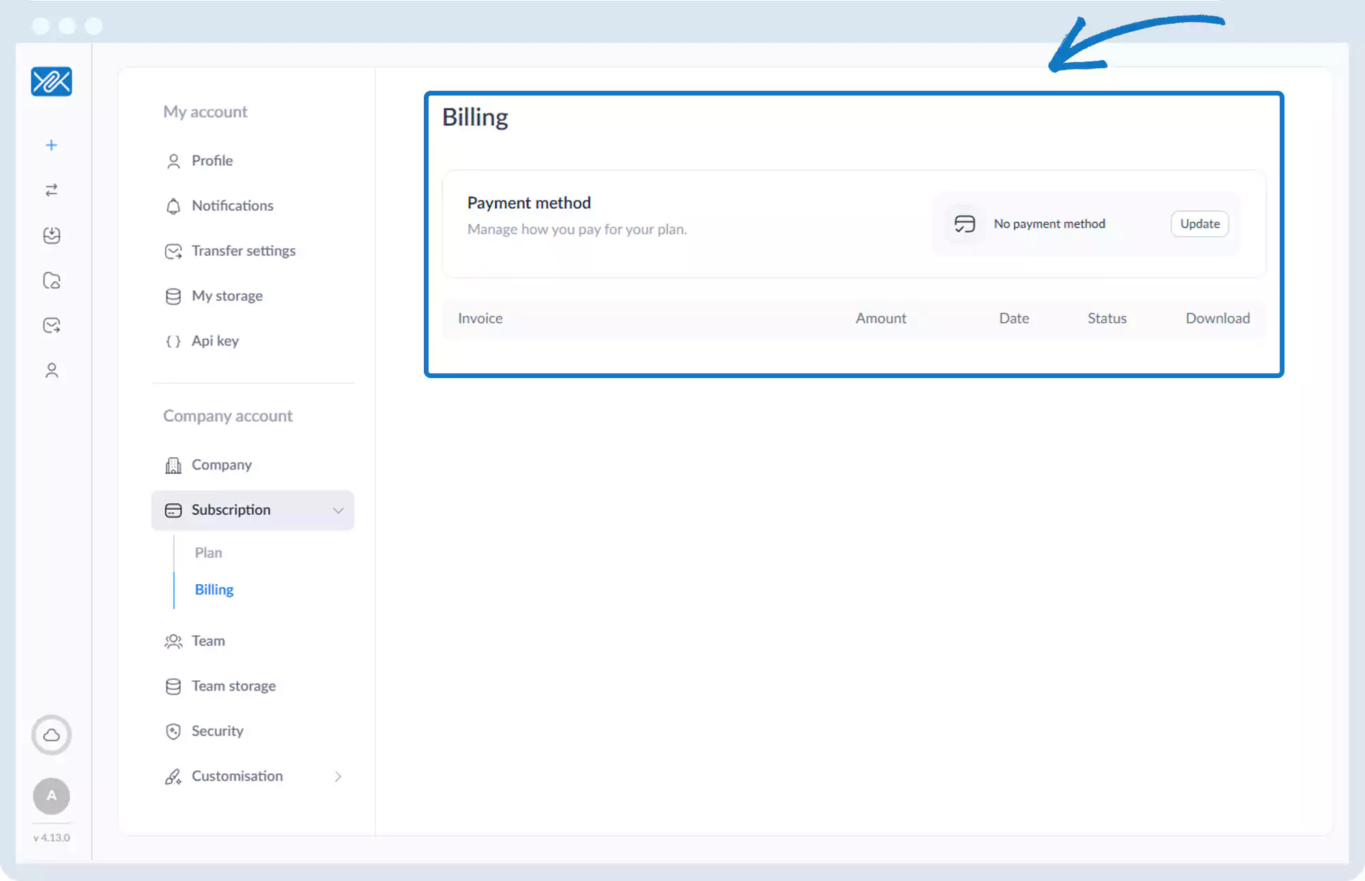The image size is (1365, 881).
Task: Click the Download column header
Action: click(1217, 318)
